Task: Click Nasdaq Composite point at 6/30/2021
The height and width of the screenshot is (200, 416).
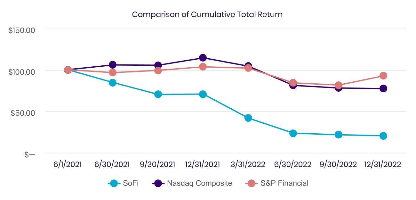Action: (x=113, y=65)
